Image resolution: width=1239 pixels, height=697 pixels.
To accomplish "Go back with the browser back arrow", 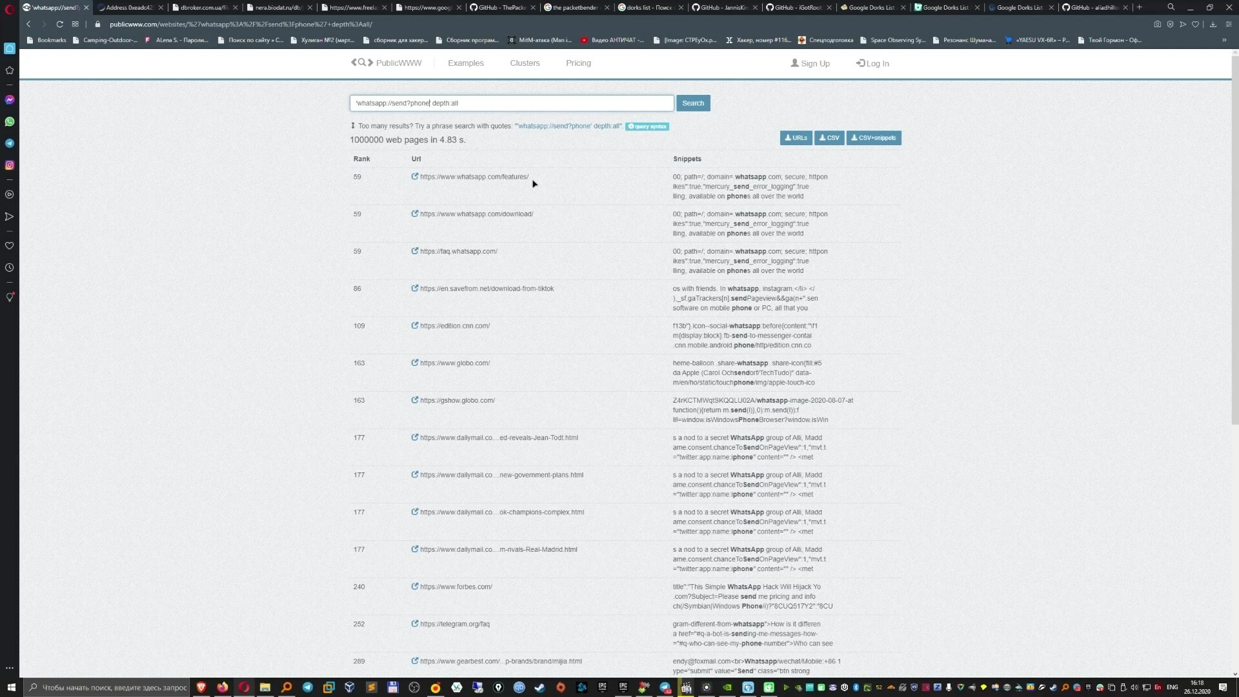I will (x=28, y=24).
